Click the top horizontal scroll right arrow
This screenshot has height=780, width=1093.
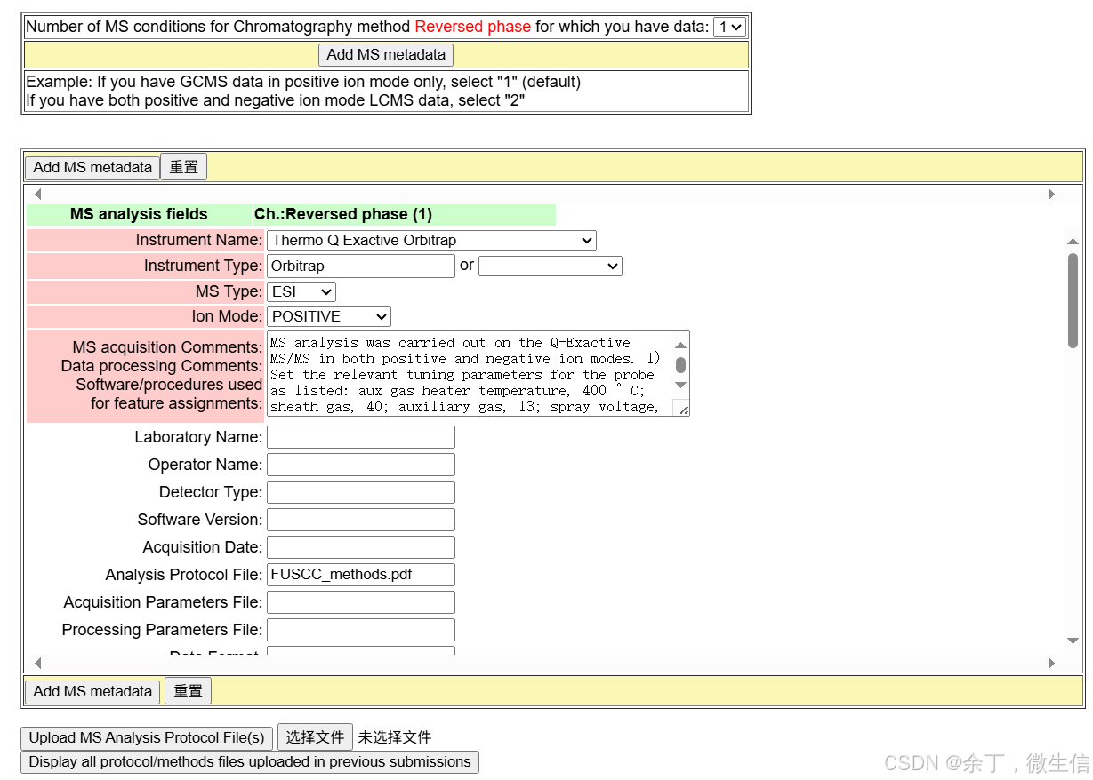point(1051,194)
